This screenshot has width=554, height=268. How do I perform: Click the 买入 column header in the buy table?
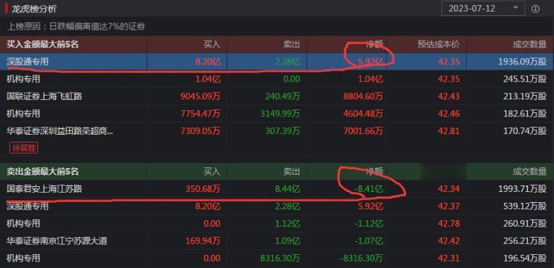pos(211,44)
